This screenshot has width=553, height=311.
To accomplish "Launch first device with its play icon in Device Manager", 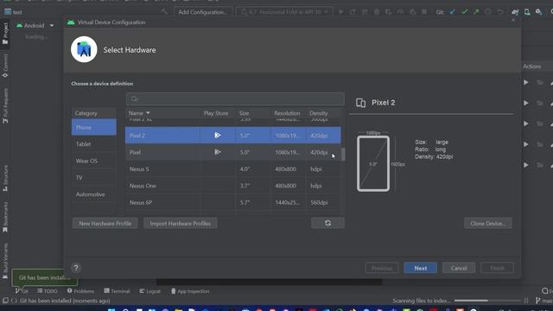I will (x=526, y=82).
